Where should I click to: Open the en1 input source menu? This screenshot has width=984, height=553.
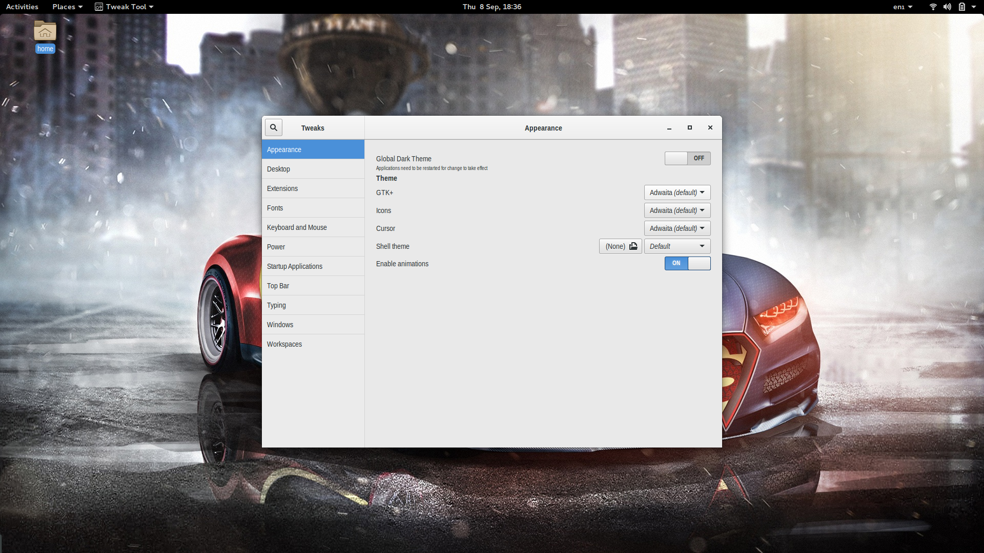[903, 7]
